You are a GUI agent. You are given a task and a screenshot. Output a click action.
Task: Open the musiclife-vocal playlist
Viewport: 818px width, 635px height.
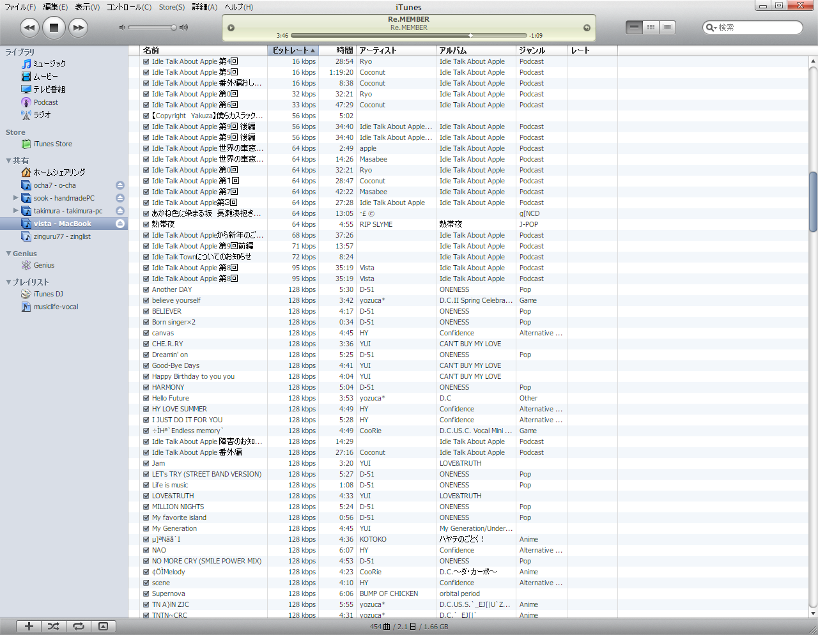tap(50, 307)
